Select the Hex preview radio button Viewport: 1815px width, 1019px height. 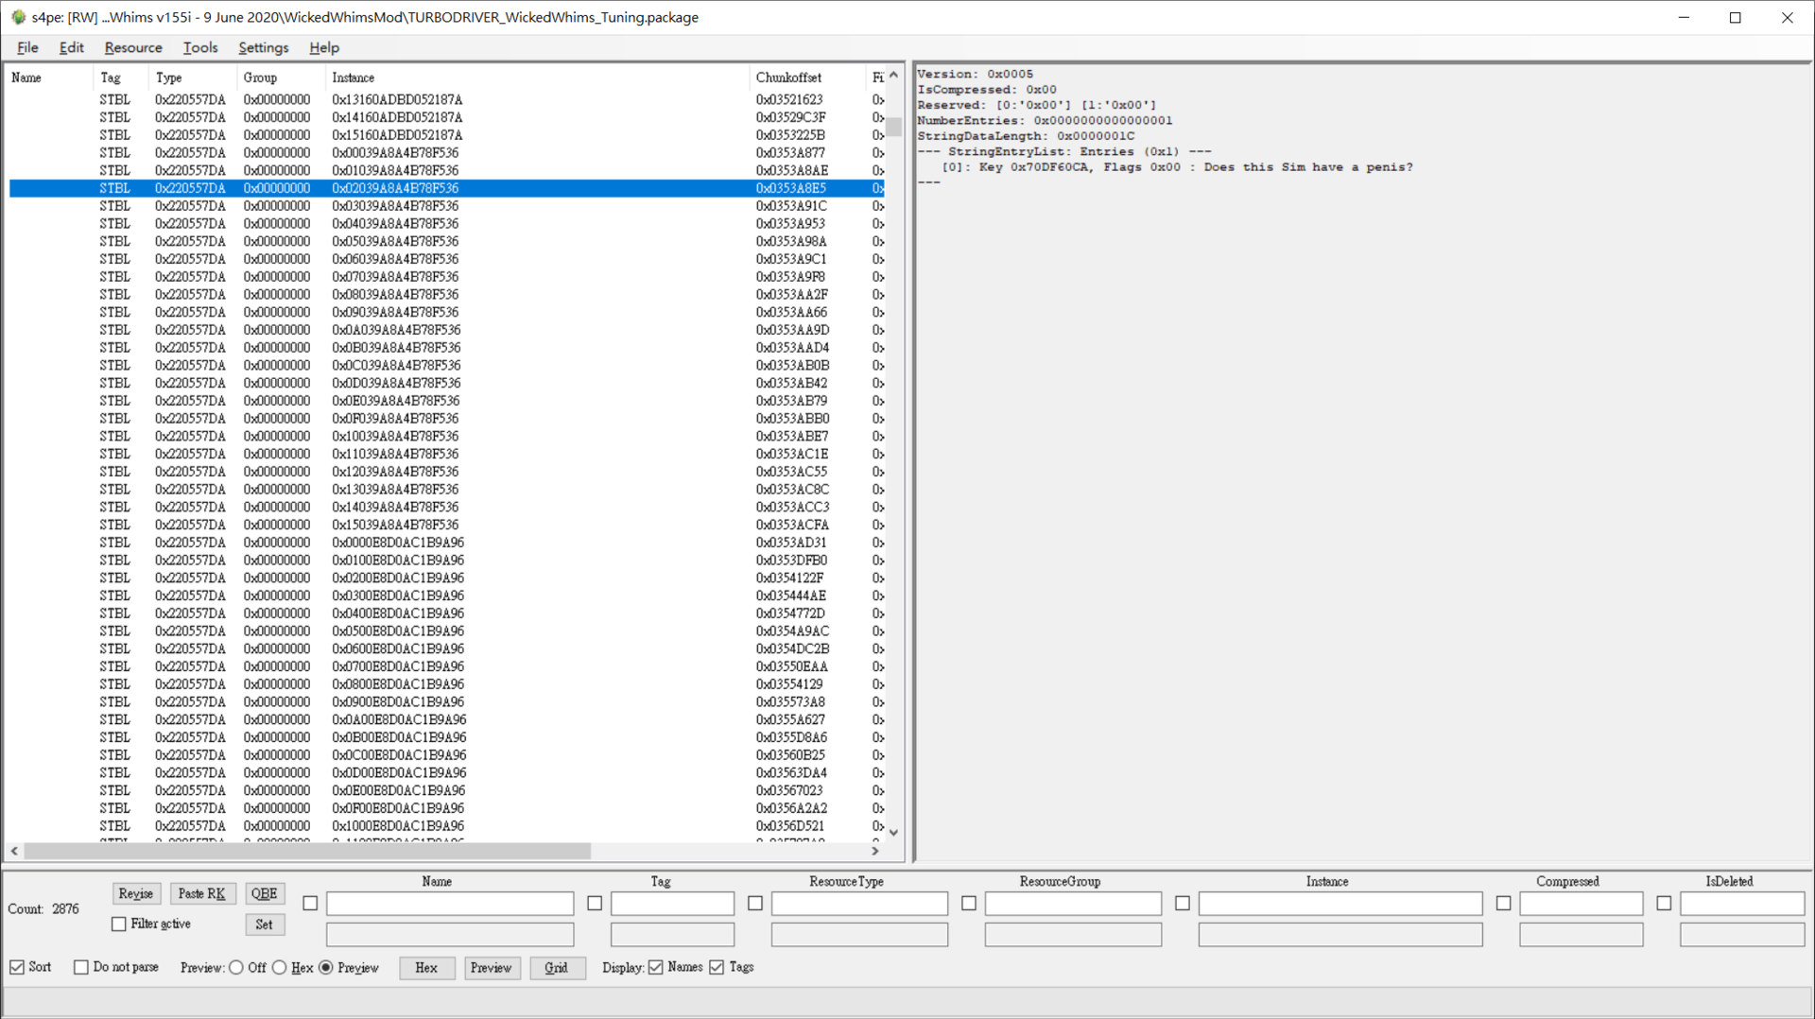[280, 967]
